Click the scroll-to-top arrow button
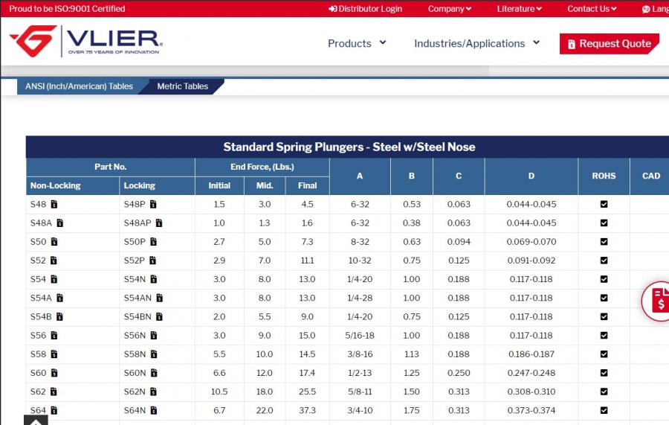This screenshot has width=669, height=425. pos(36,421)
